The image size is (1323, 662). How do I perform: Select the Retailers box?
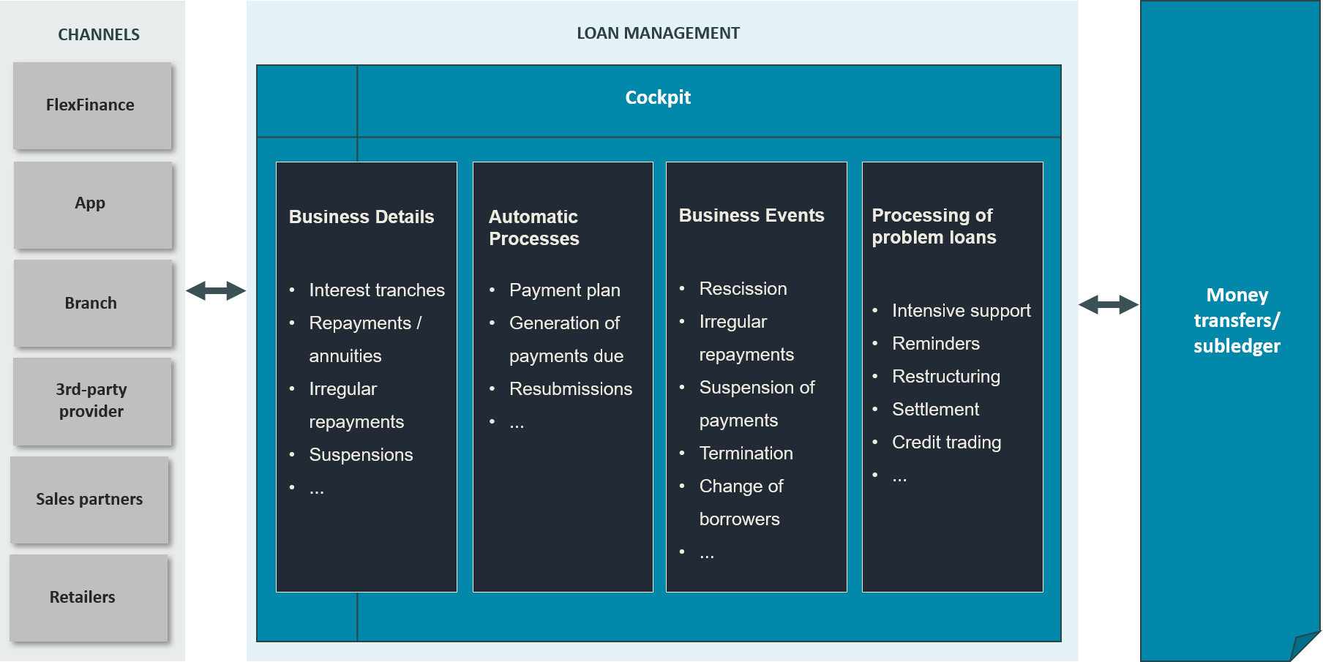(x=88, y=598)
